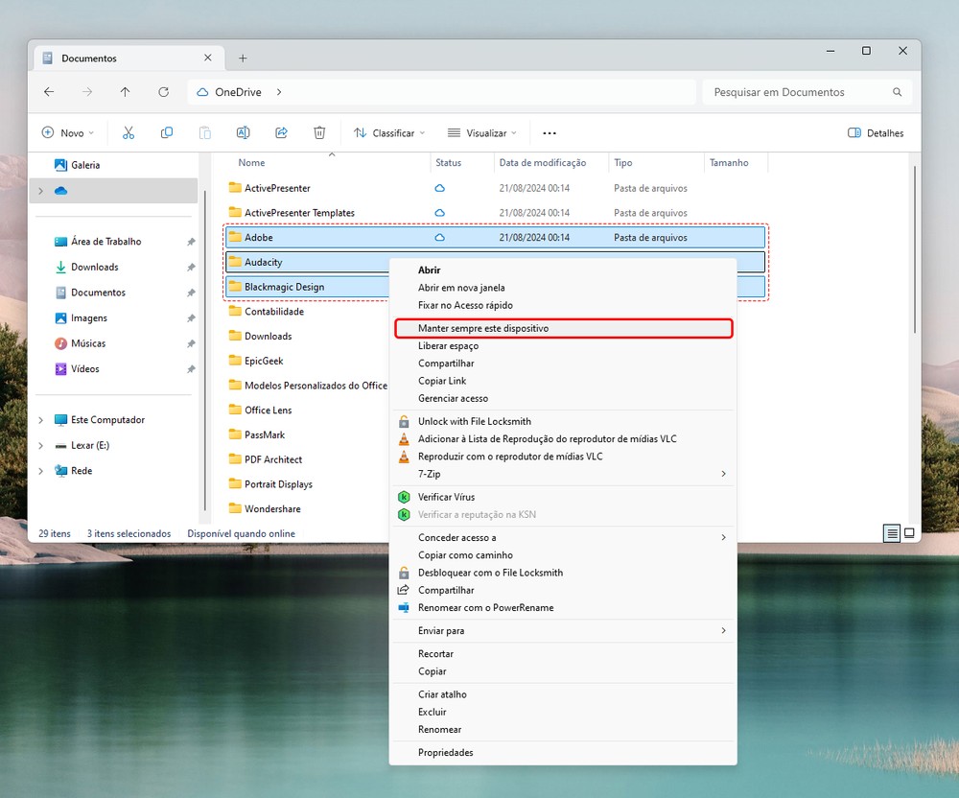Click the Rename icon in toolbar

coord(244,133)
